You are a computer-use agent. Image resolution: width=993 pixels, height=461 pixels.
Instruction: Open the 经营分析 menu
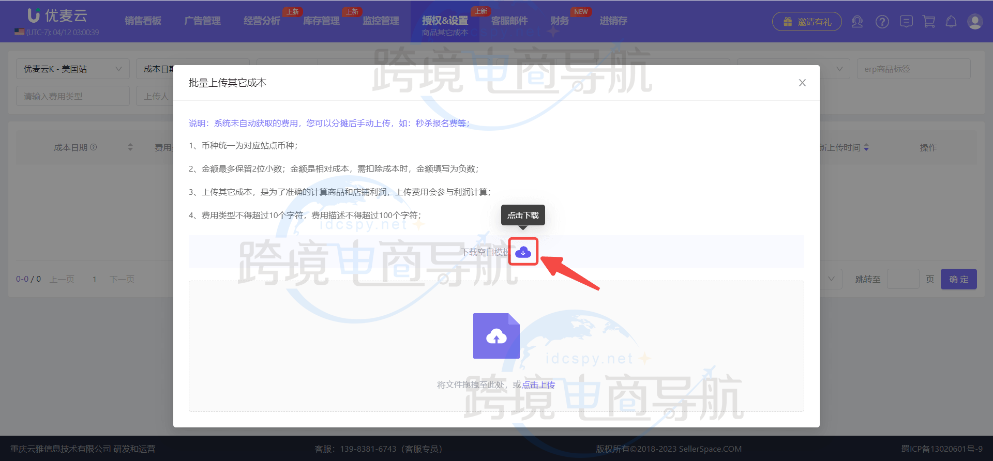(x=262, y=21)
